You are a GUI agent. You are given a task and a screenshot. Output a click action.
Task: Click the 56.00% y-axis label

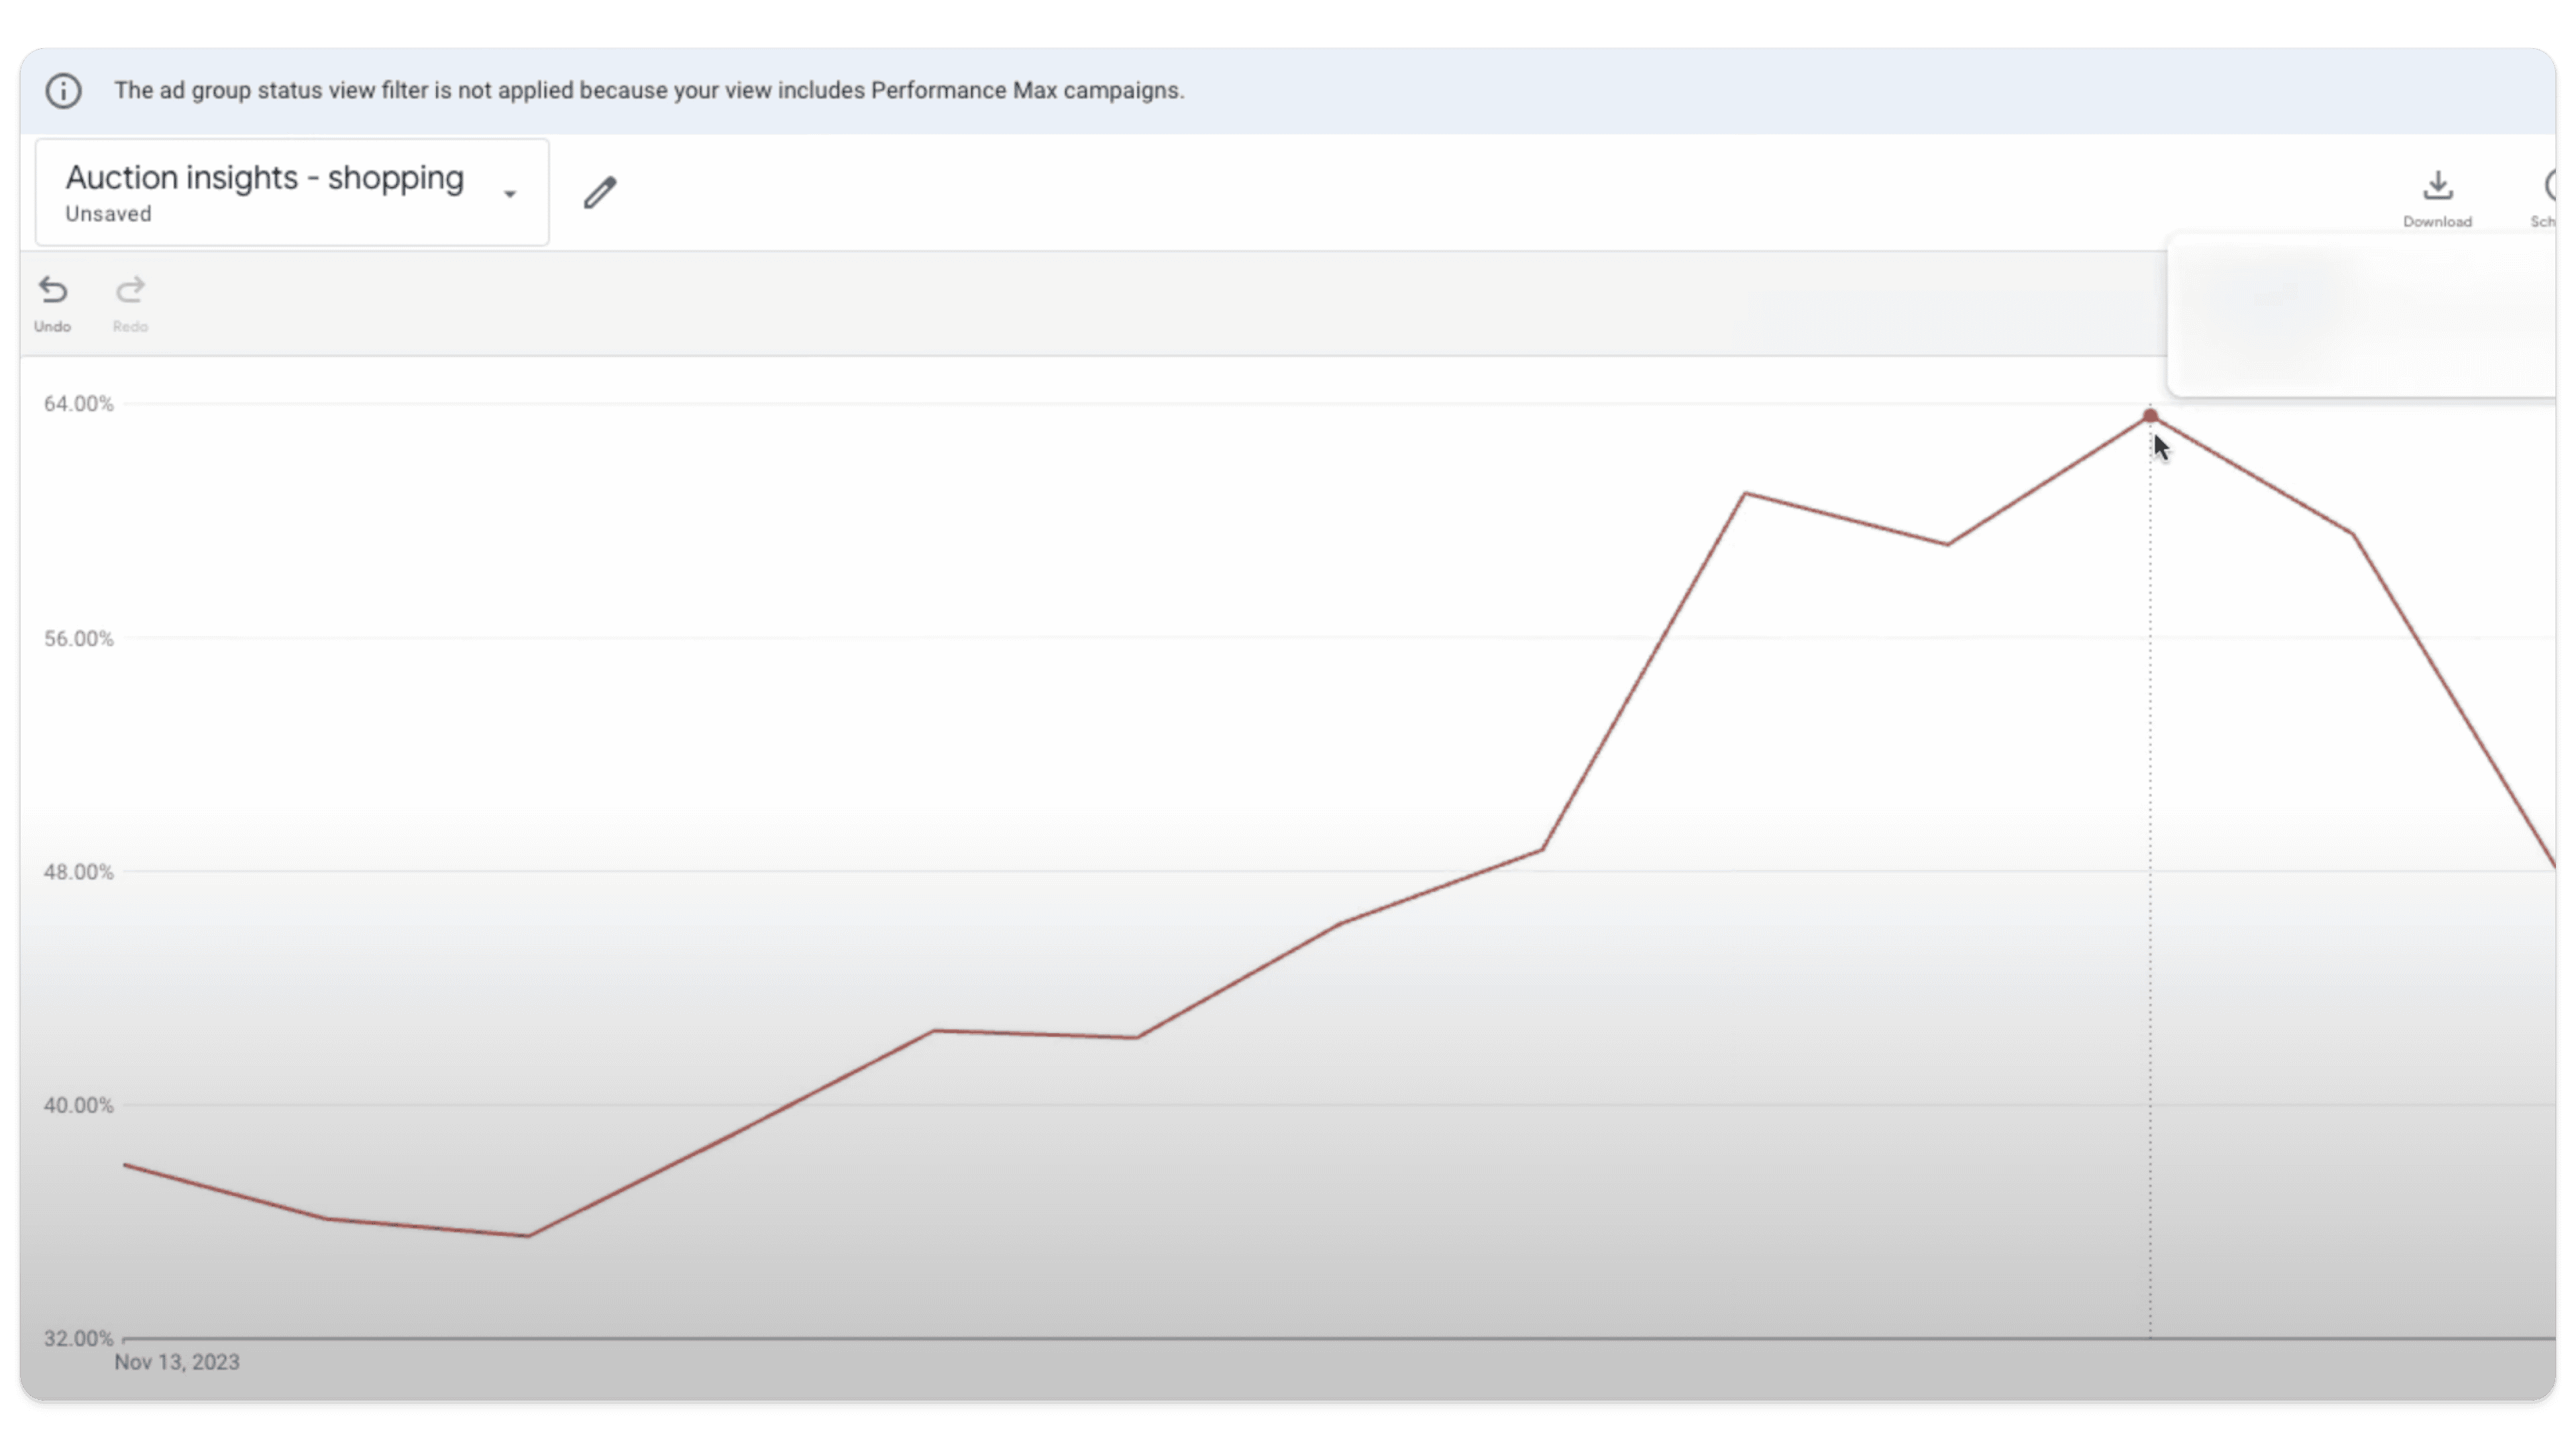tap(78, 639)
